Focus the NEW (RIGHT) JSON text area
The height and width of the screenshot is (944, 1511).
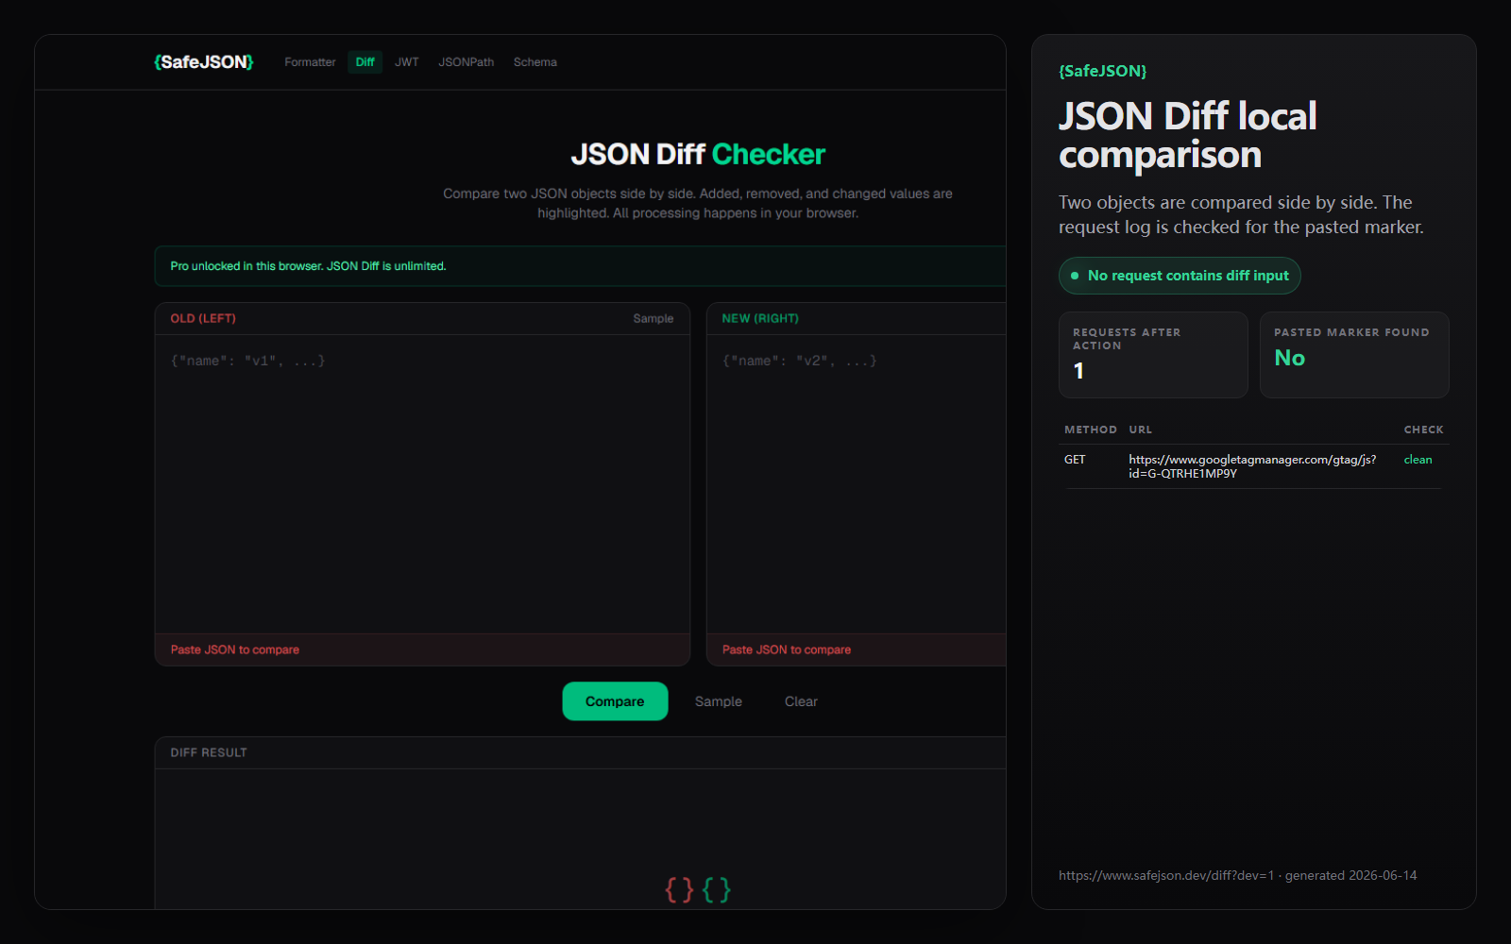tap(856, 484)
